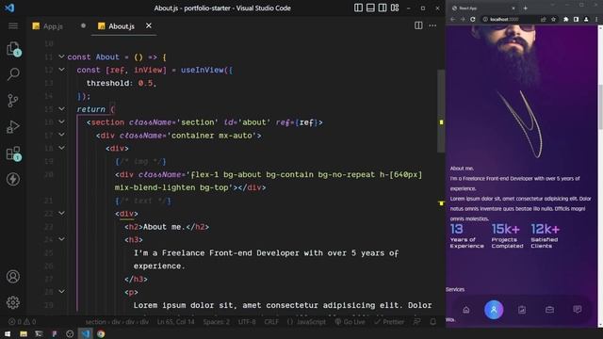Image resolution: width=603 pixels, height=339 pixels.
Task: Open the Source Control view
Action: [13, 101]
